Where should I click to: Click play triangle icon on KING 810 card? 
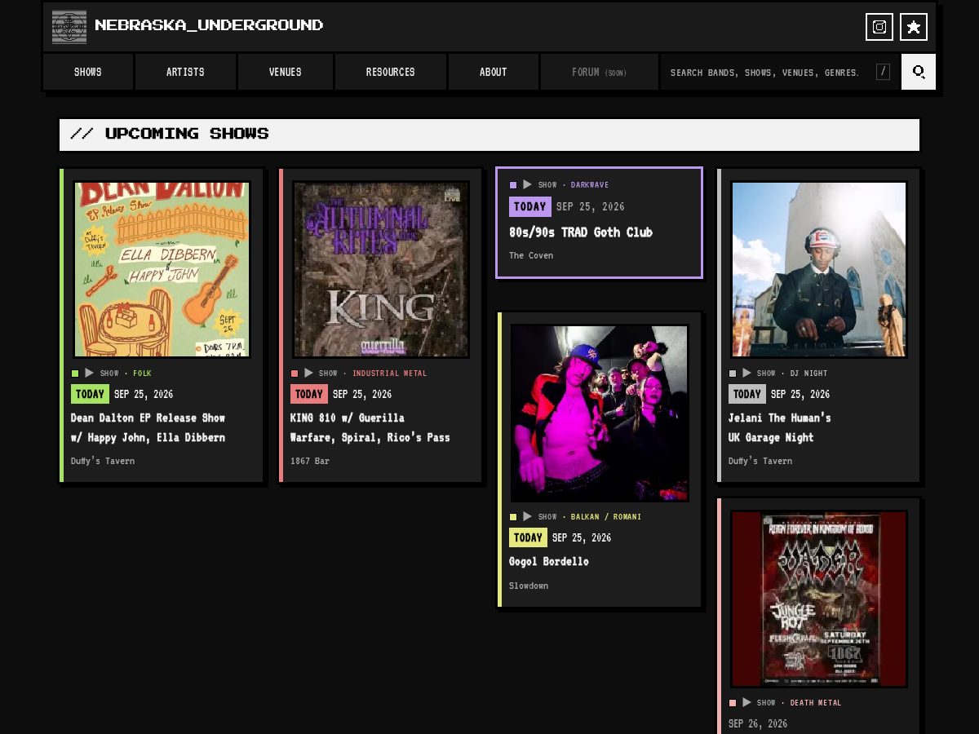(308, 374)
